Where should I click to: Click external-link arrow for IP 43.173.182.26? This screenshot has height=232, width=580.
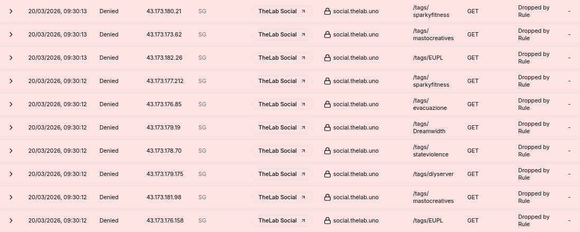[x=303, y=58]
